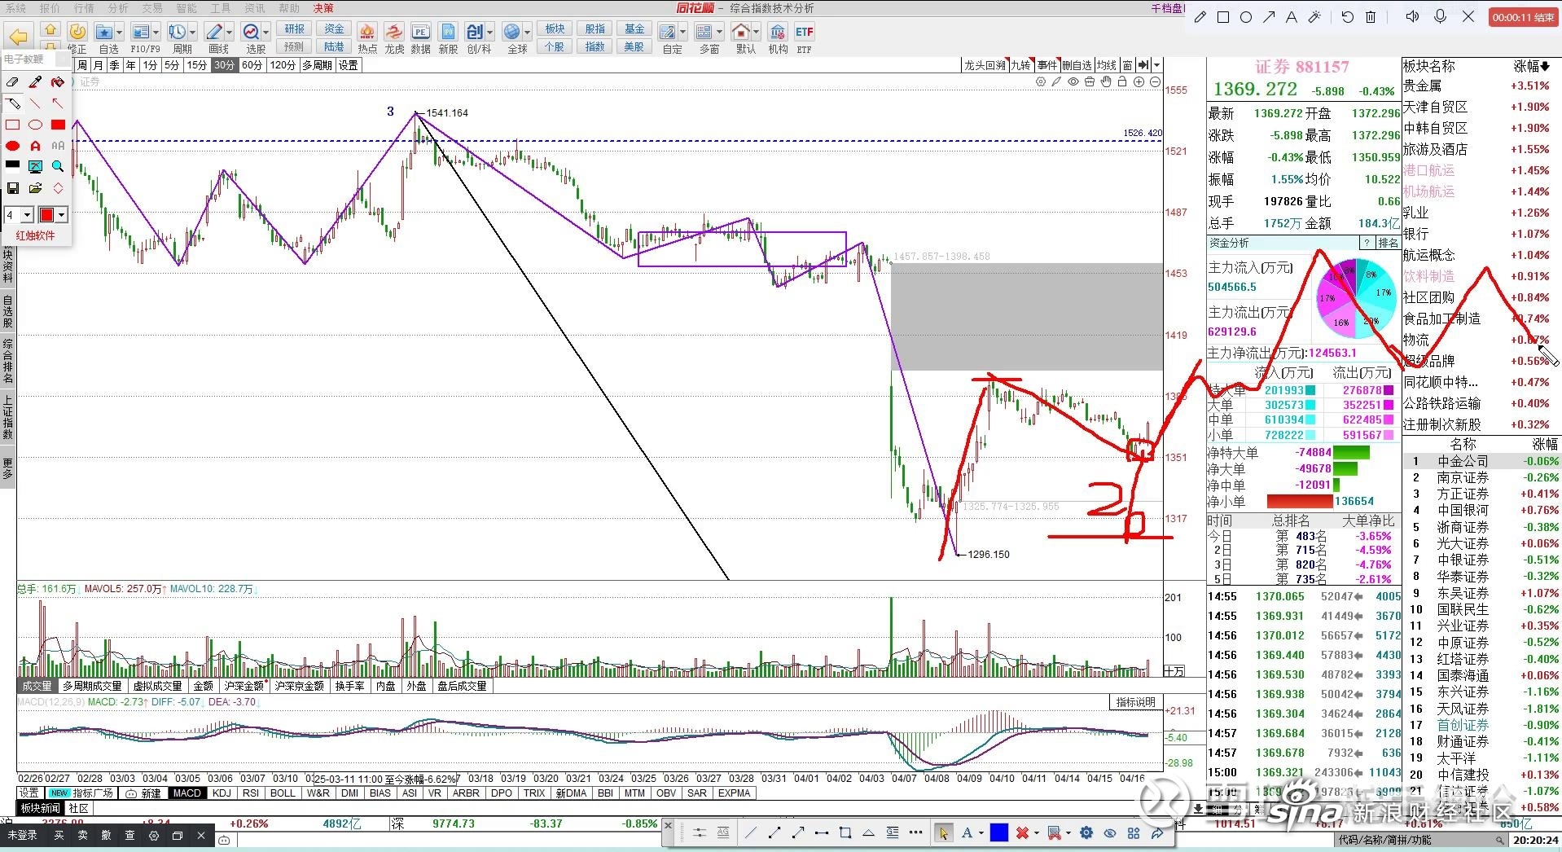Select the pencil tool in recorder toolbar
This screenshot has width=1562, height=852.
click(x=1200, y=16)
